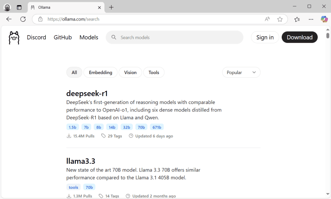
Task: Select the Embedding filter
Action: pyautogui.click(x=100, y=73)
